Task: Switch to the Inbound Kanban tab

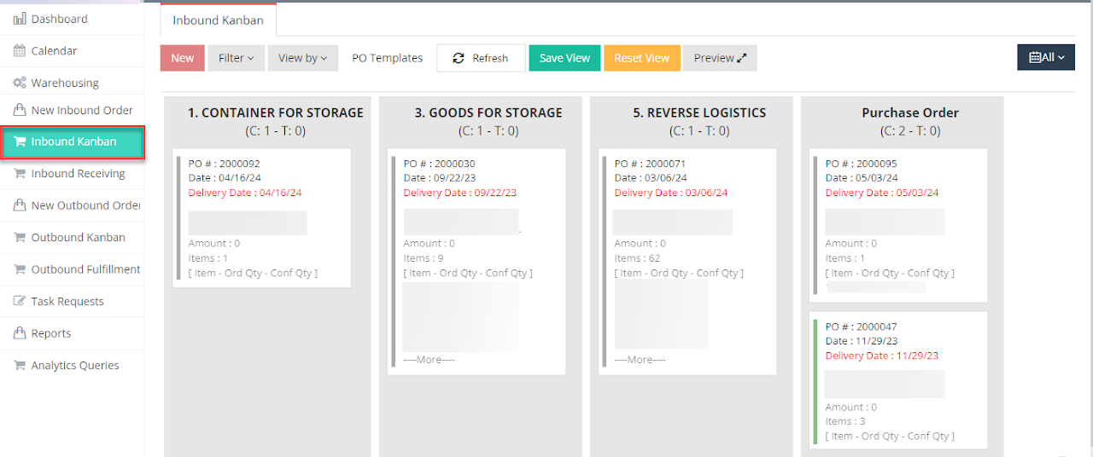Action: click(x=218, y=20)
